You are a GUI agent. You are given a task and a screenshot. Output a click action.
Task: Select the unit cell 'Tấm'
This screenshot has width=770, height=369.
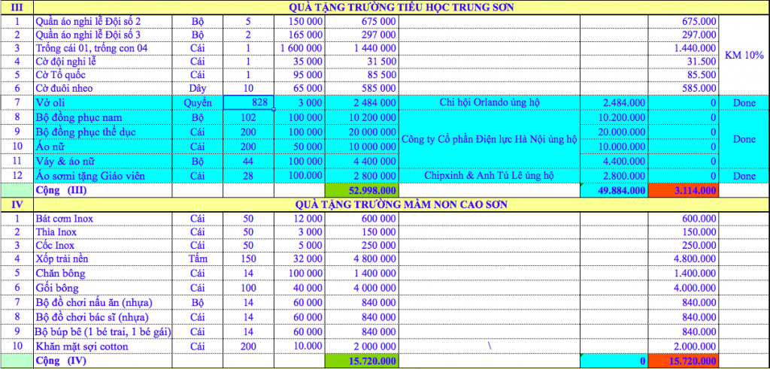pos(198,258)
